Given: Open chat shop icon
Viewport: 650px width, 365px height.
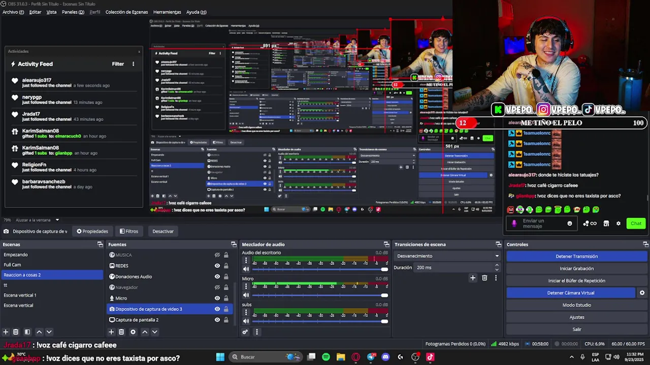Looking at the screenshot, I should point(606,224).
